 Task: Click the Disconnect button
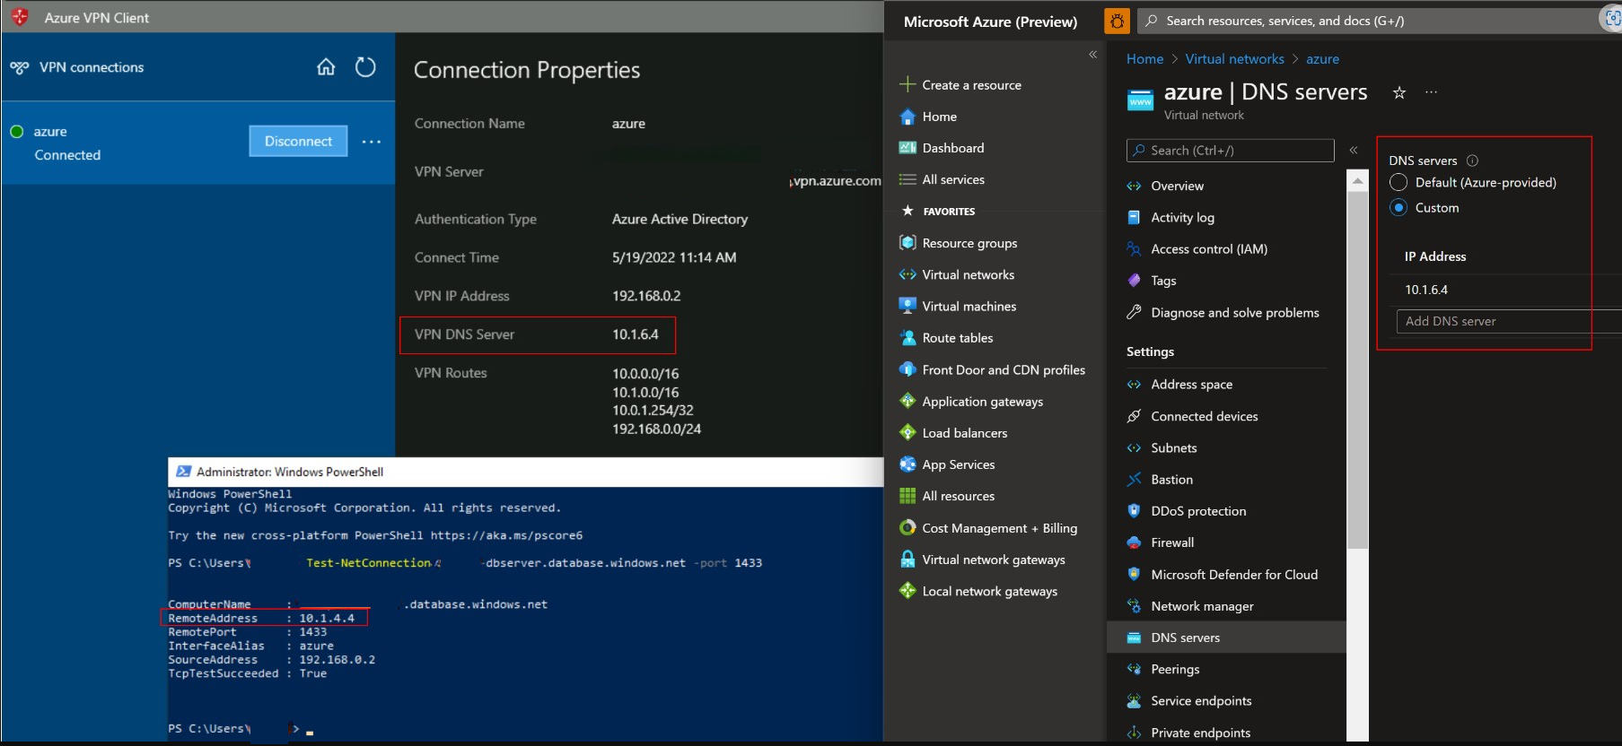point(298,141)
